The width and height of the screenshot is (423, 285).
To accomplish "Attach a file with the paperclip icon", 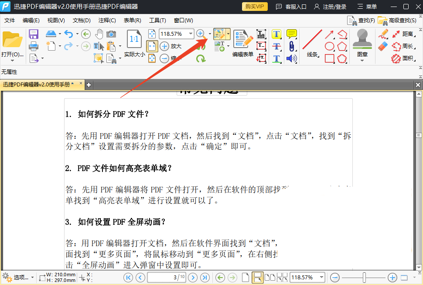I will (292, 46).
